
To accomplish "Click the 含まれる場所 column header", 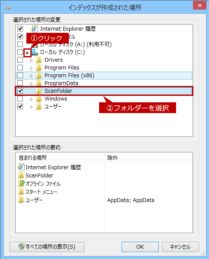I will [60, 158].
